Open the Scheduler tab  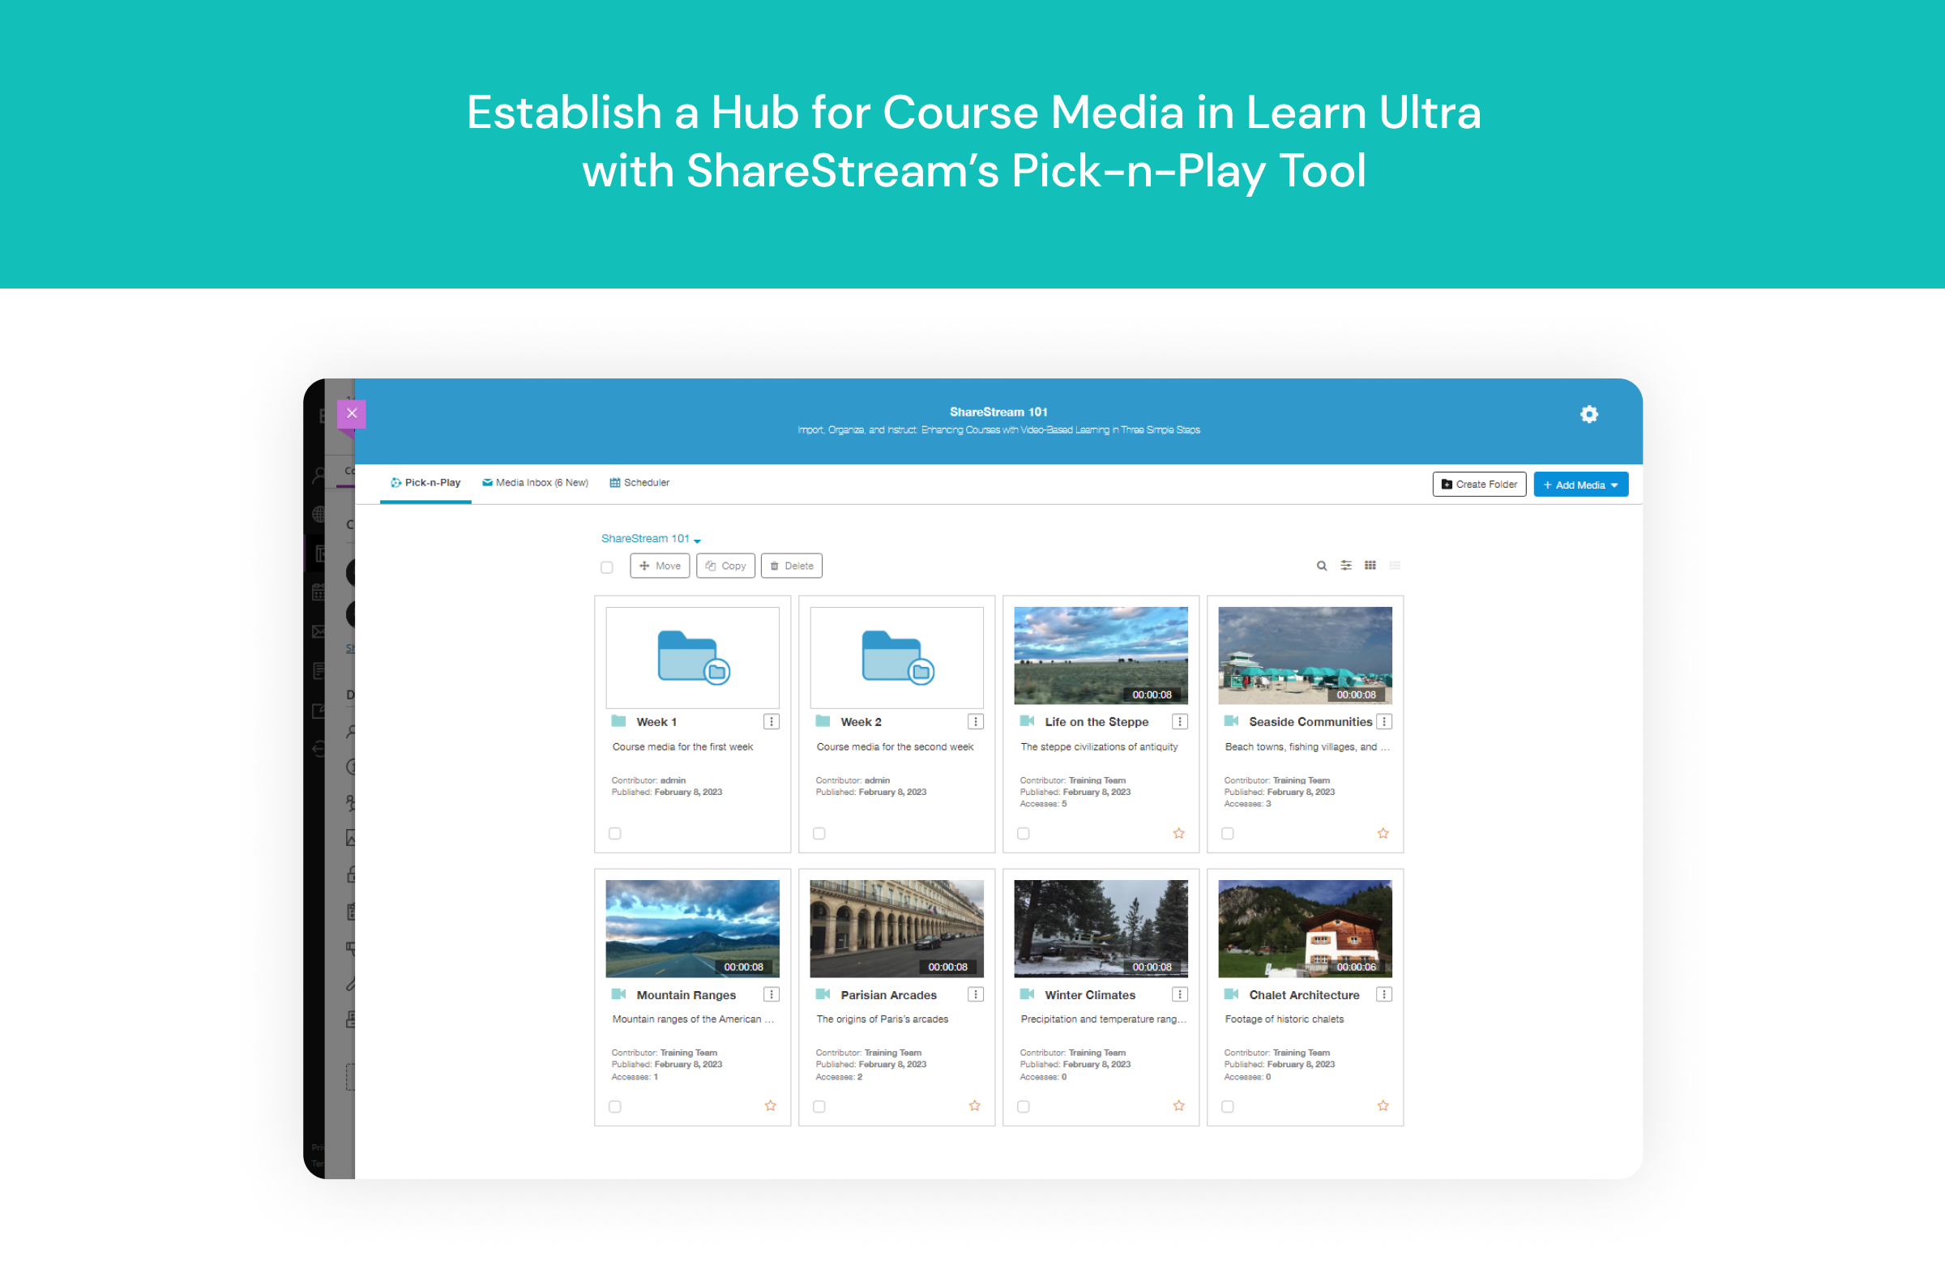tap(639, 483)
